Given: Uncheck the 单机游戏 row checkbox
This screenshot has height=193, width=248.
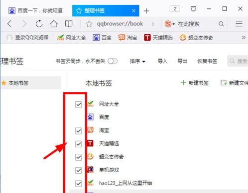Looking at the screenshot, I should 78,170.
